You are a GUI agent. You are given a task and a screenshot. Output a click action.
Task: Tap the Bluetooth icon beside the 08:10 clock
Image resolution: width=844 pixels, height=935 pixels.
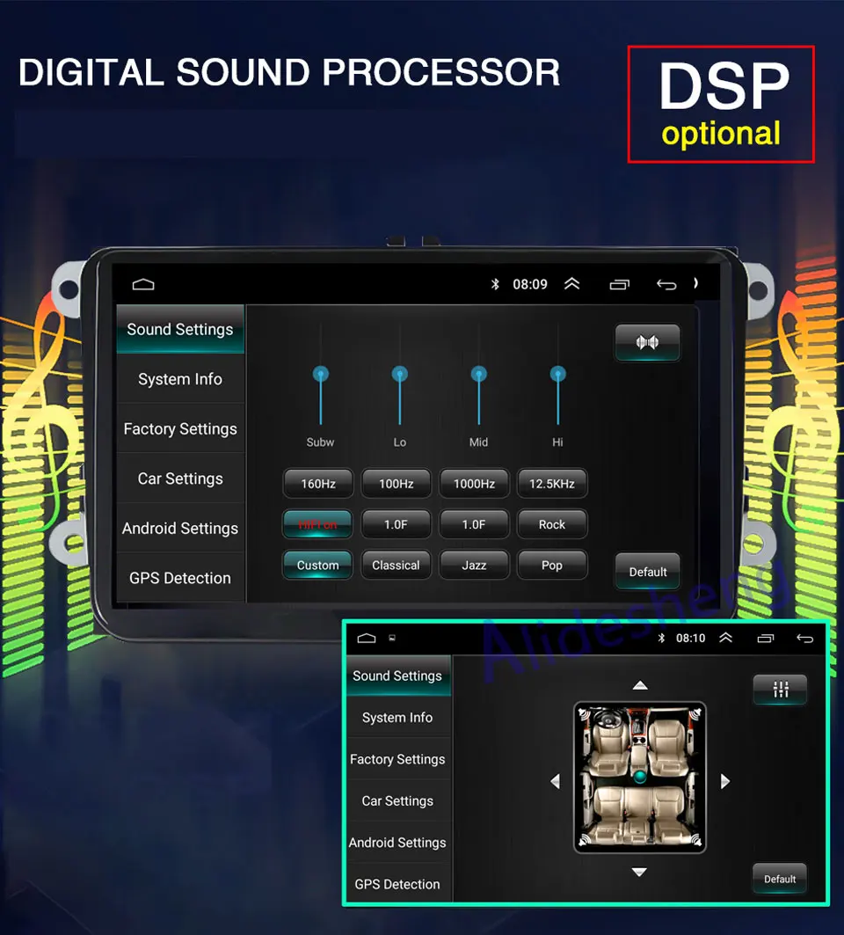click(661, 638)
